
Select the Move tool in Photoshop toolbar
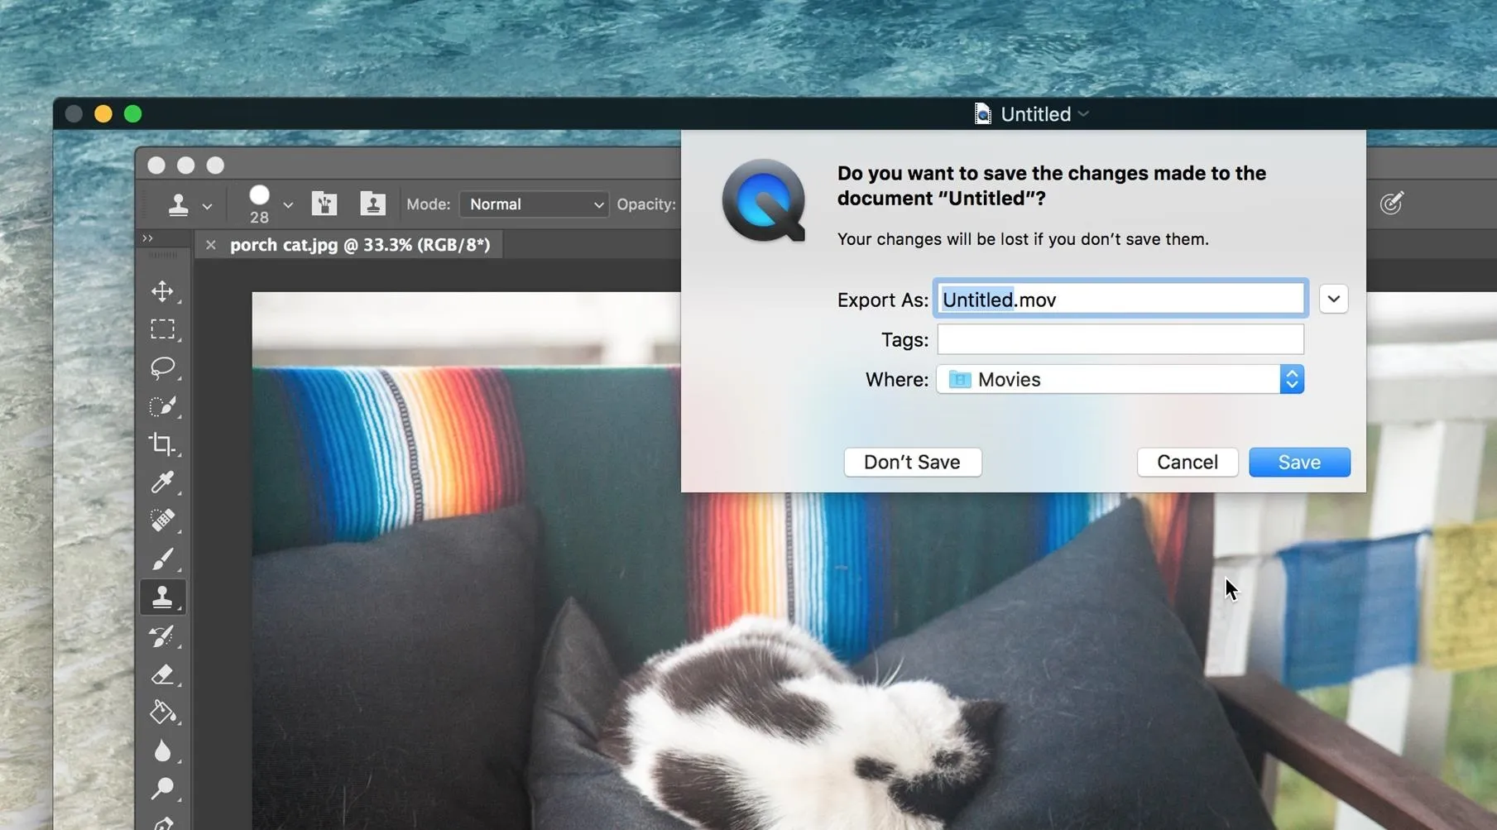162,291
